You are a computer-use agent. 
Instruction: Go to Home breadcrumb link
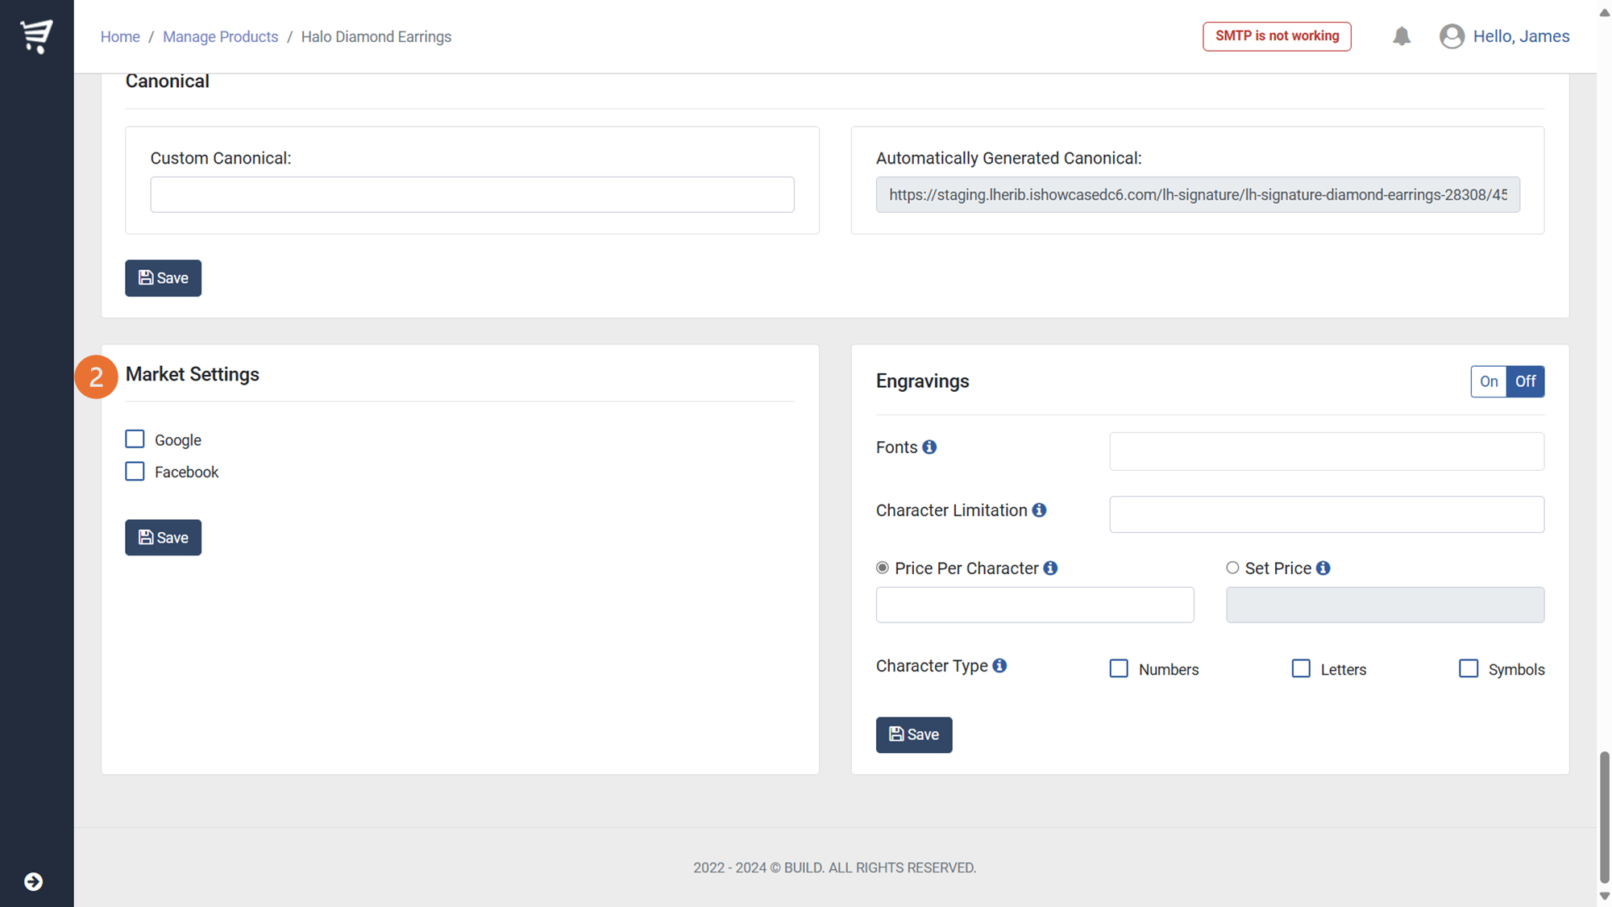(x=120, y=36)
